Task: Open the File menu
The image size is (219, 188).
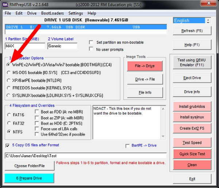Action: pos(8,13)
